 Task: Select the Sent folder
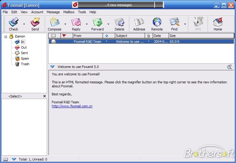24,53
